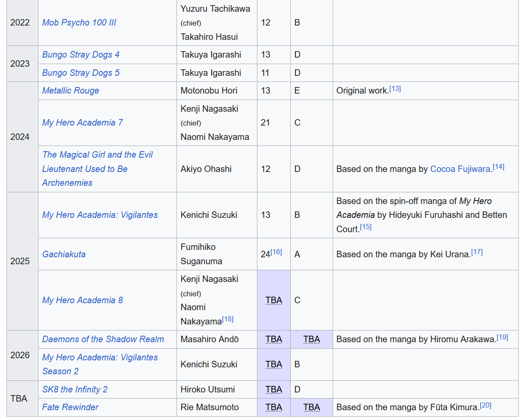The image size is (520, 418).
Task: Open the Metallic Rouge article link
Action: (71, 91)
